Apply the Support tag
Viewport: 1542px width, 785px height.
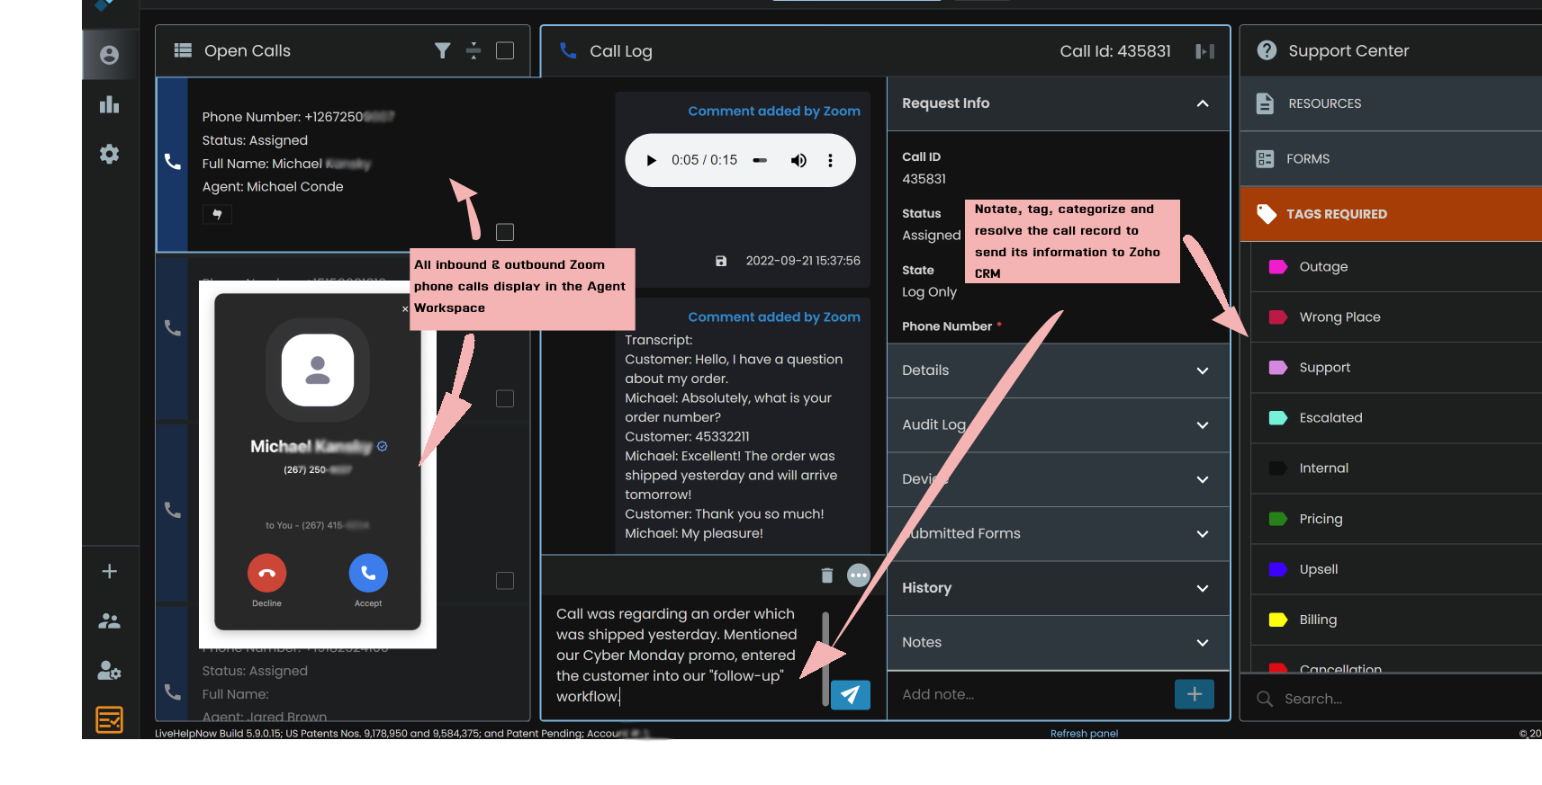coord(1395,368)
